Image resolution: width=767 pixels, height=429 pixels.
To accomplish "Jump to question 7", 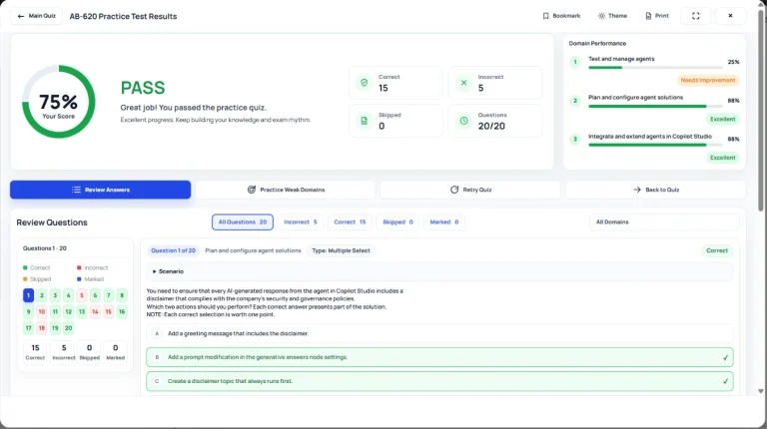I will click(109, 295).
